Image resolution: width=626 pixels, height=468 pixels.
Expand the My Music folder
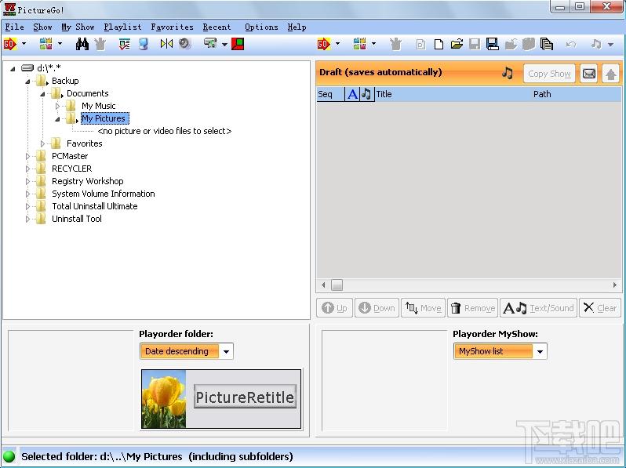[x=57, y=106]
